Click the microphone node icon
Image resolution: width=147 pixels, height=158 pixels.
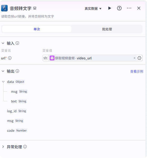click(x=4, y=8)
